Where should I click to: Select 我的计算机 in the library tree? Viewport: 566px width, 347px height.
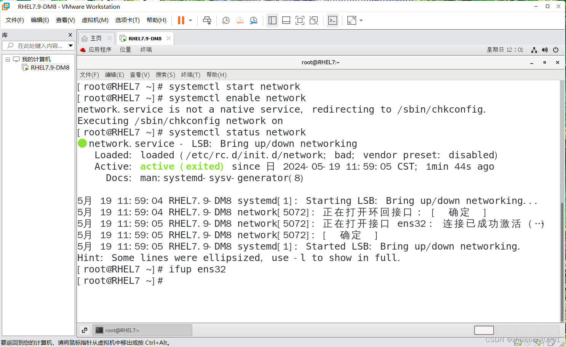tap(36, 59)
